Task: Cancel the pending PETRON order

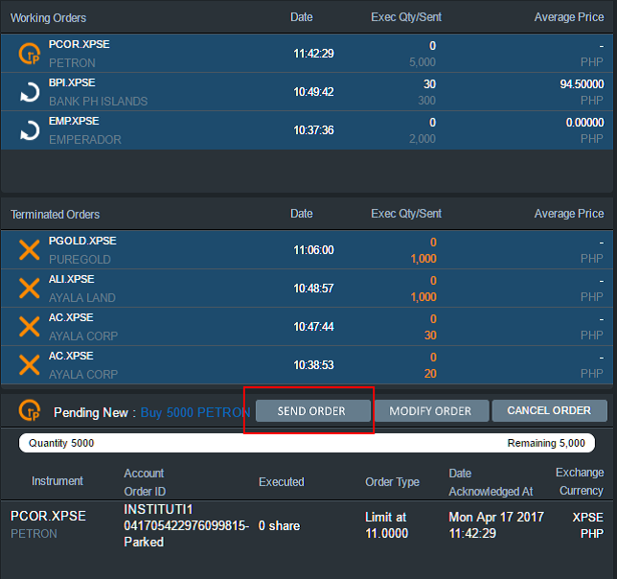Action: [549, 411]
